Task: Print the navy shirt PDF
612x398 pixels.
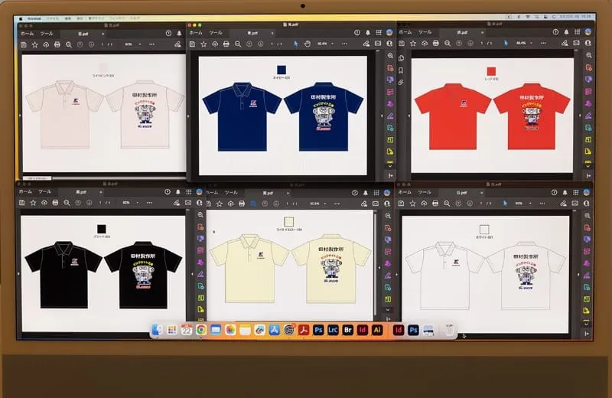Action: point(226,44)
